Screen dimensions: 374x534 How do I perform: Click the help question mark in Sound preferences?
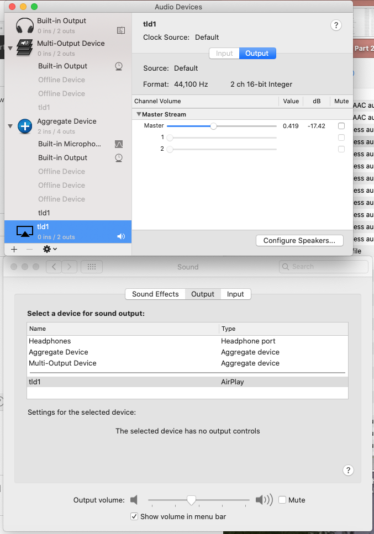point(348,470)
